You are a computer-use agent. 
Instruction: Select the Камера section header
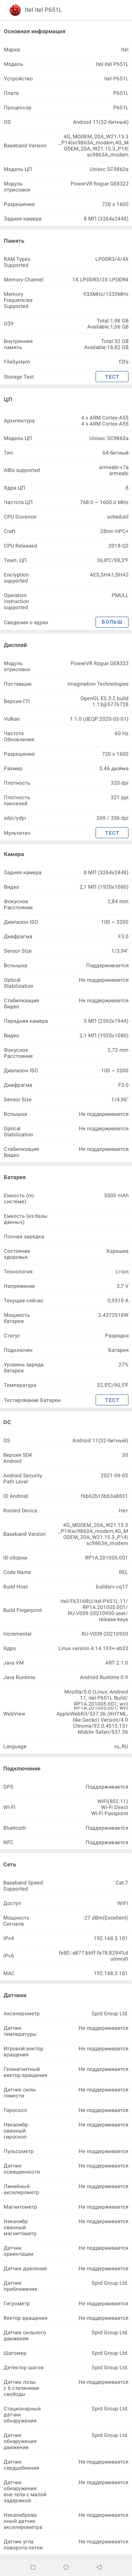tap(14, 854)
